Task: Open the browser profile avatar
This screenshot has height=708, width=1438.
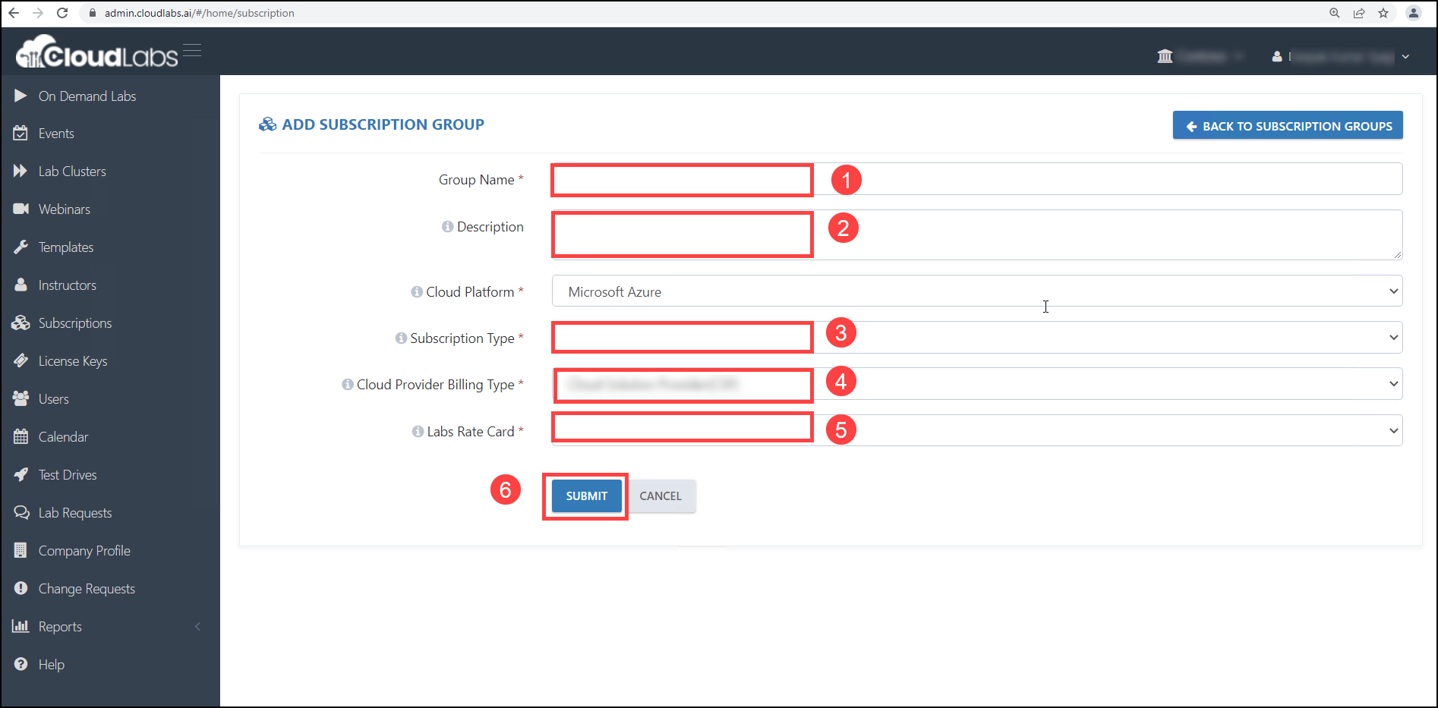Action: pos(1414,13)
